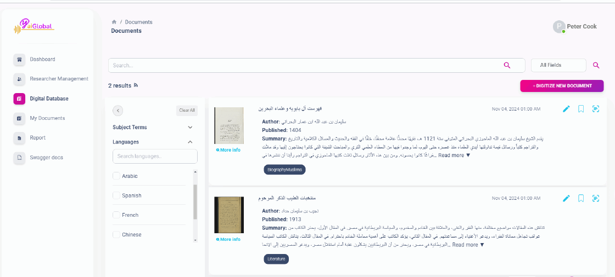This screenshot has width=615, height=277.
Task: Open Researcher Management menu item
Action: coord(59,79)
